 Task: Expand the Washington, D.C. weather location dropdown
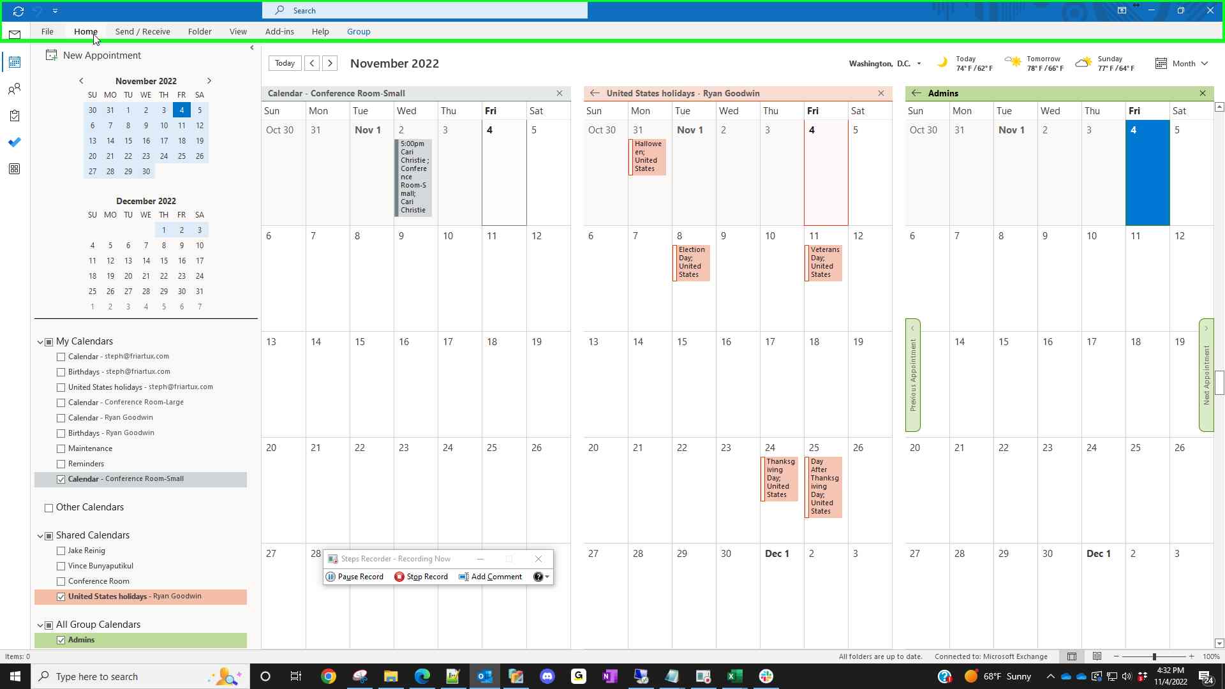[919, 64]
